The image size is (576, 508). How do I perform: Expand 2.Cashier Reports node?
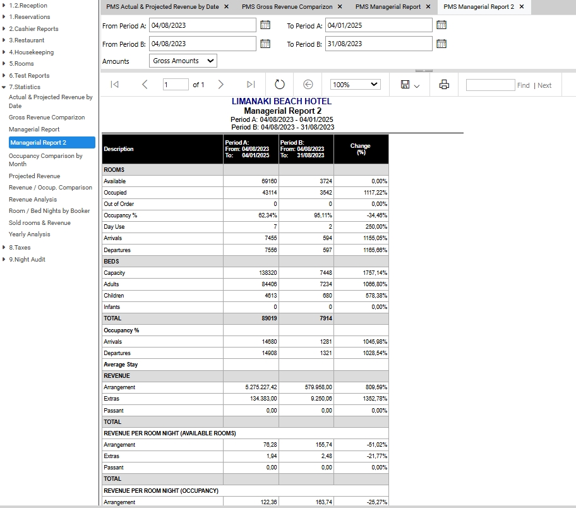click(x=4, y=28)
